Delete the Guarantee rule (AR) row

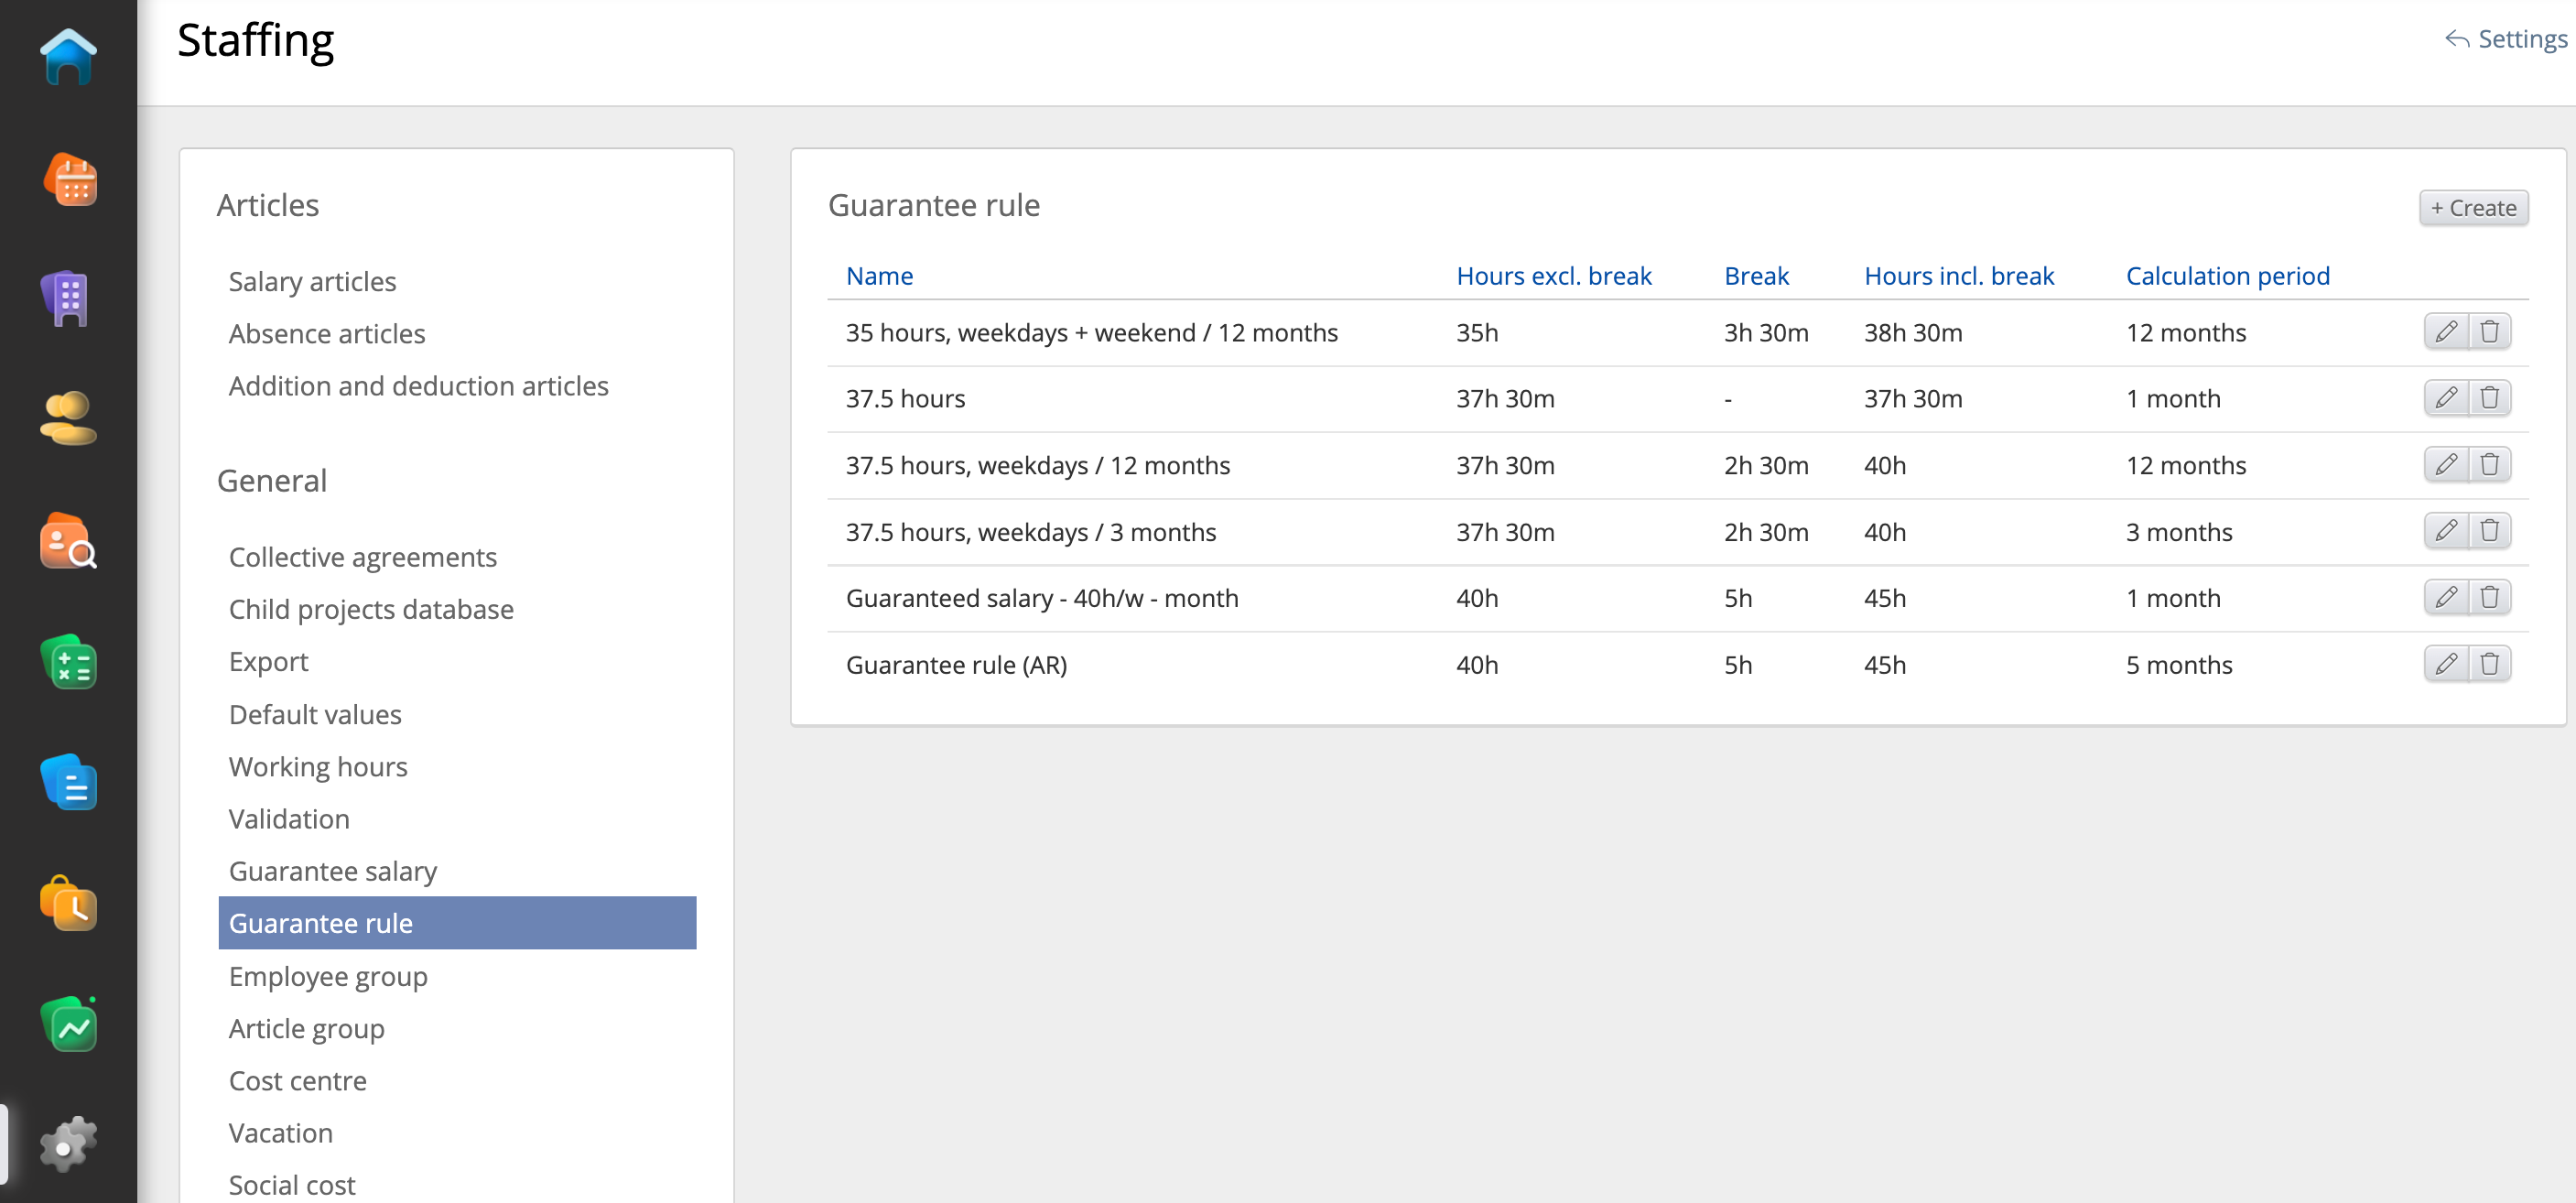[2489, 664]
